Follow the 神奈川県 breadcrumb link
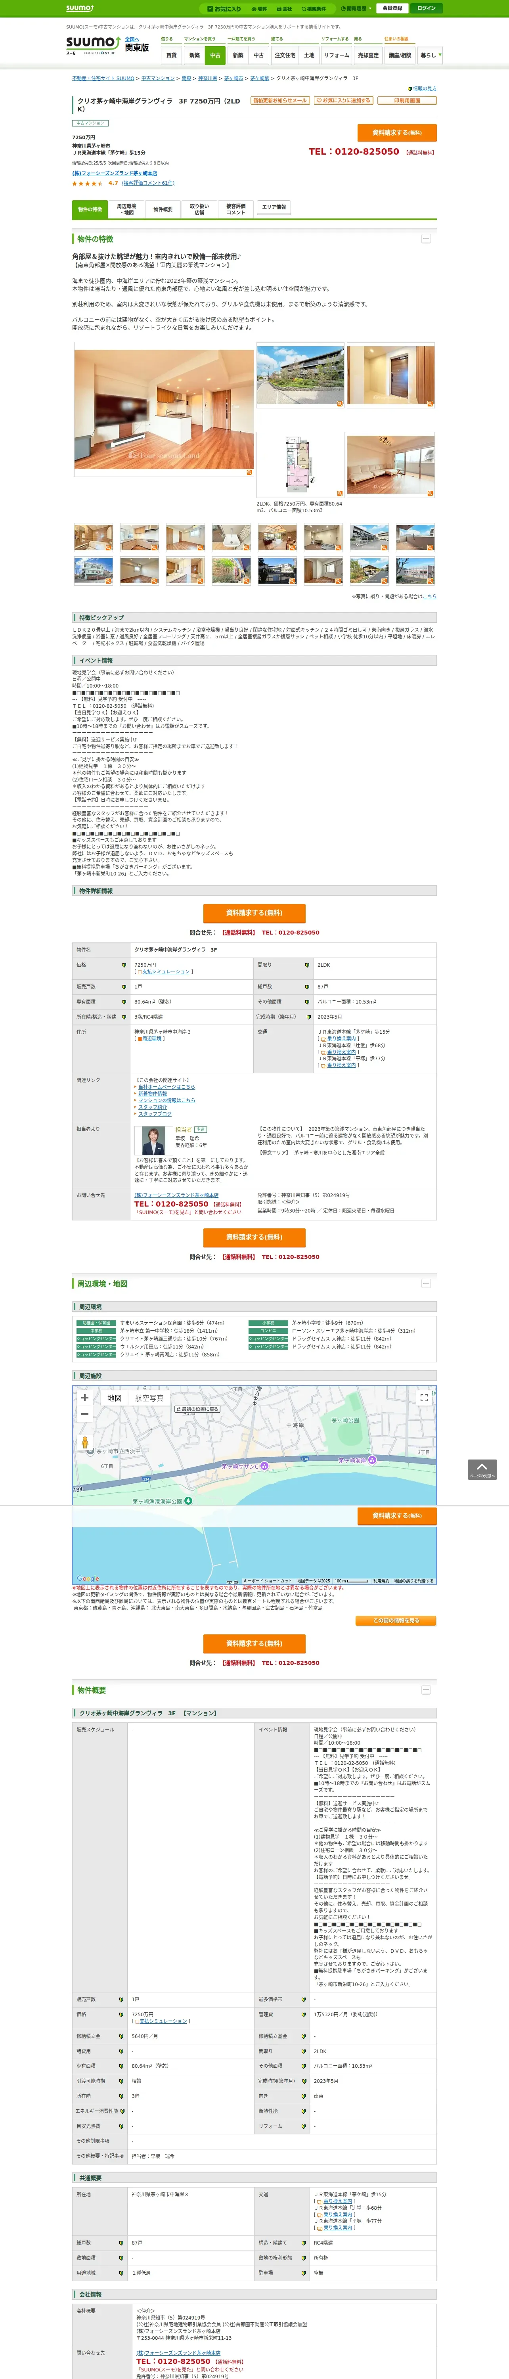509x2379 pixels. (x=208, y=79)
